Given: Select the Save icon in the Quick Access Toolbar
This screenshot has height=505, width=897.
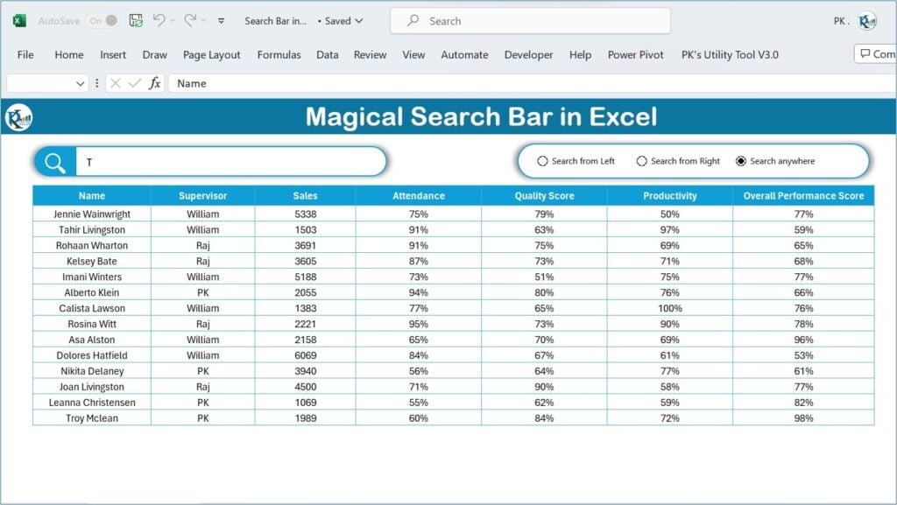Looking at the screenshot, I should (135, 20).
